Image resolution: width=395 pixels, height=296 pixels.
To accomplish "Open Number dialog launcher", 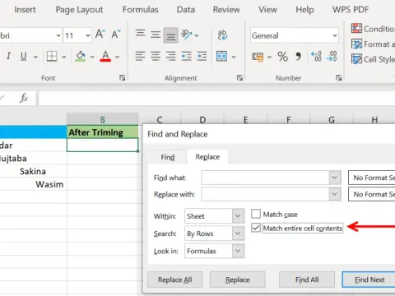I will pos(338,78).
